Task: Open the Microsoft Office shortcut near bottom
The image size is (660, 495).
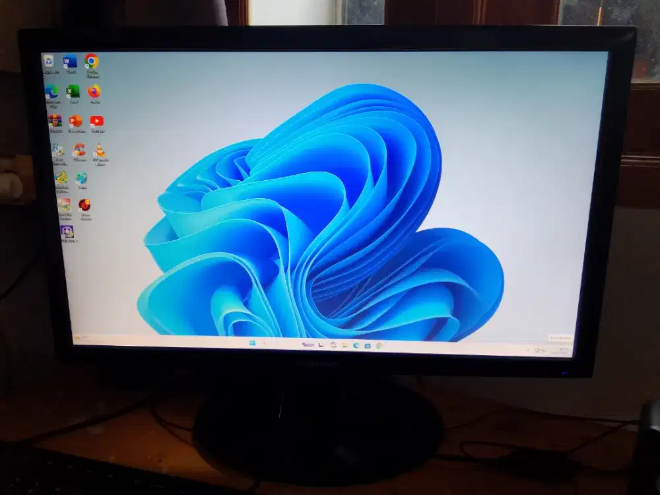Action: click(68, 230)
